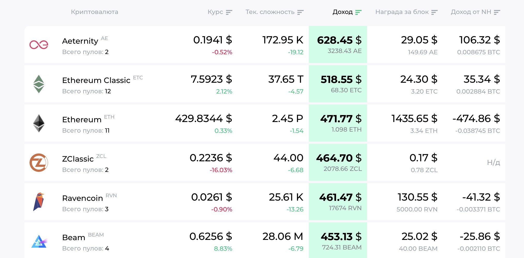Click the 37.65 T difficulty value
Screen dimensions: 524x258
pos(286,79)
